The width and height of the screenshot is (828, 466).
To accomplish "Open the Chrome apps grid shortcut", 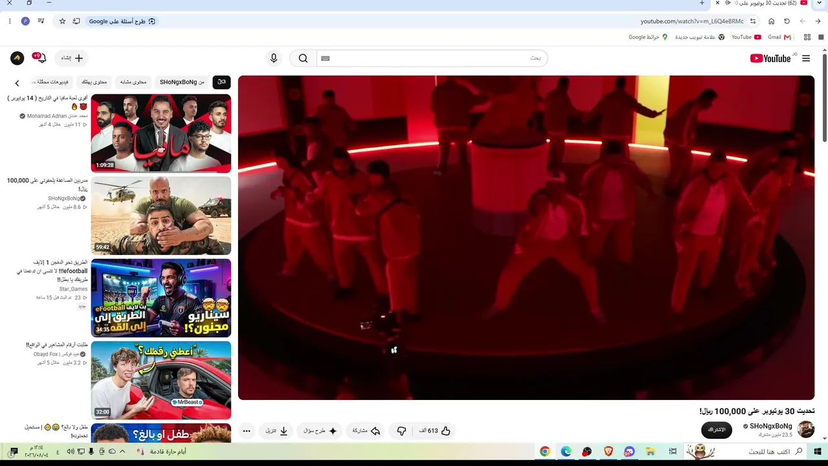I will point(808,37).
